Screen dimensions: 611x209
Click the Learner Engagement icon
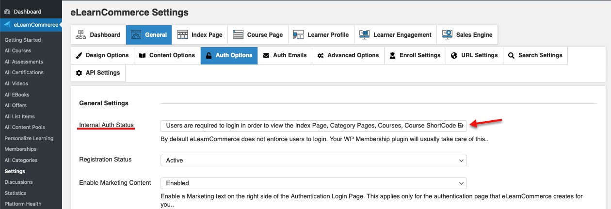click(x=365, y=34)
